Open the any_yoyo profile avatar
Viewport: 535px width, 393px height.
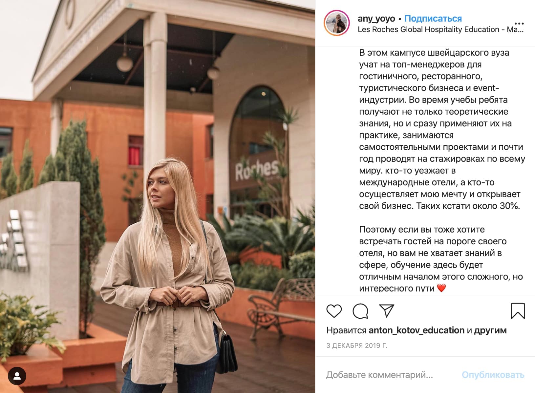(x=336, y=23)
